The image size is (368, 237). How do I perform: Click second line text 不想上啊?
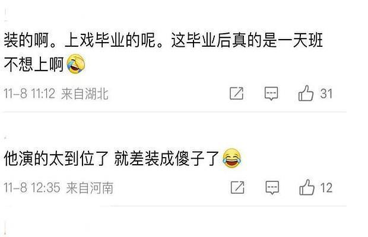click(x=34, y=64)
